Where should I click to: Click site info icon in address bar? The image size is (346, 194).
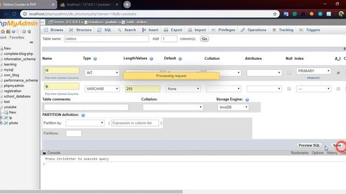click(x=25, y=14)
